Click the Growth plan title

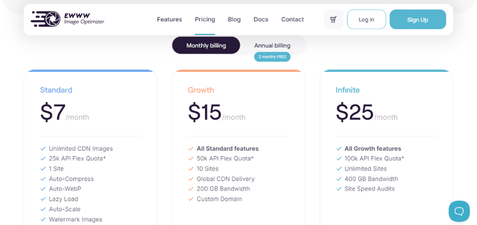pos(200,90)
